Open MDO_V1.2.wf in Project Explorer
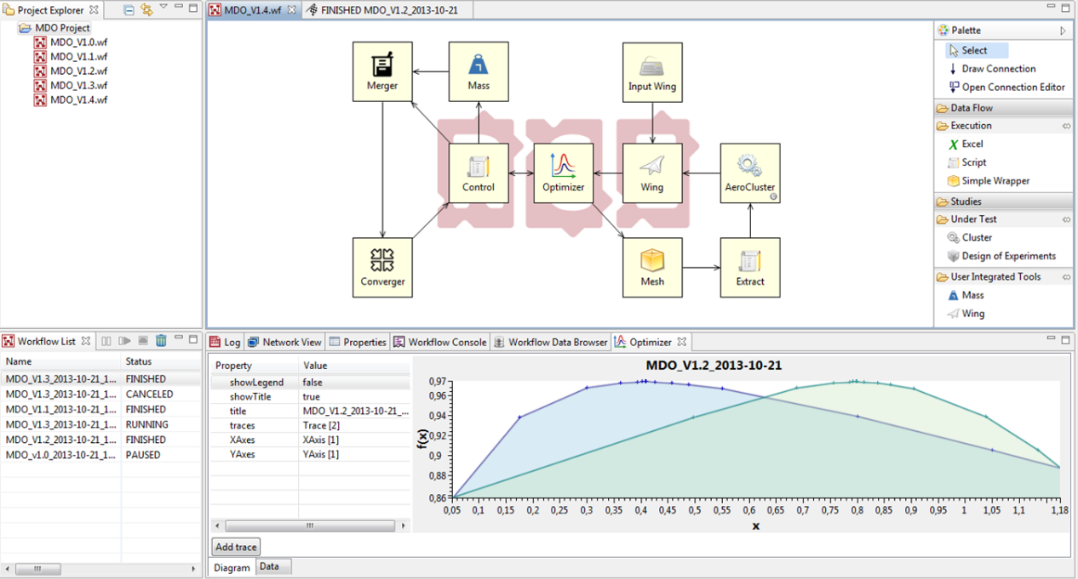Viewport: 1078px width, 579px height. (78, 71)
